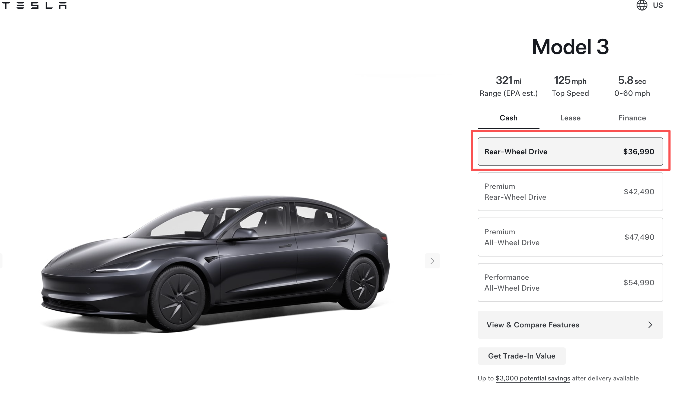Select Rear-Wheel Drive $36,990 trim
The image size is (674, 401).
pos(570,152)
